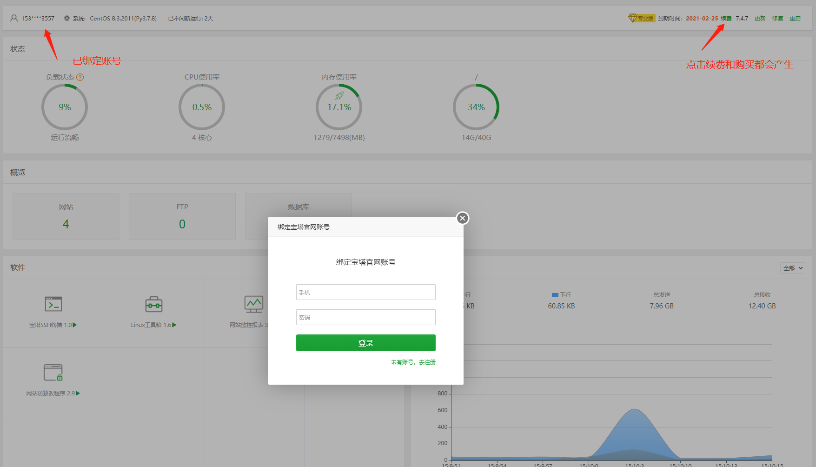Screen dimensions: 816x467
Task: Click the load status help question icon
Action: (x=80, y=77)
